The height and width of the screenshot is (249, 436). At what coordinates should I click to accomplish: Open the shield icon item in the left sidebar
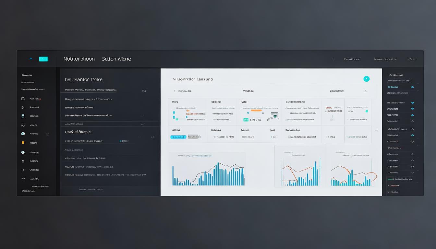coord(23,125)
